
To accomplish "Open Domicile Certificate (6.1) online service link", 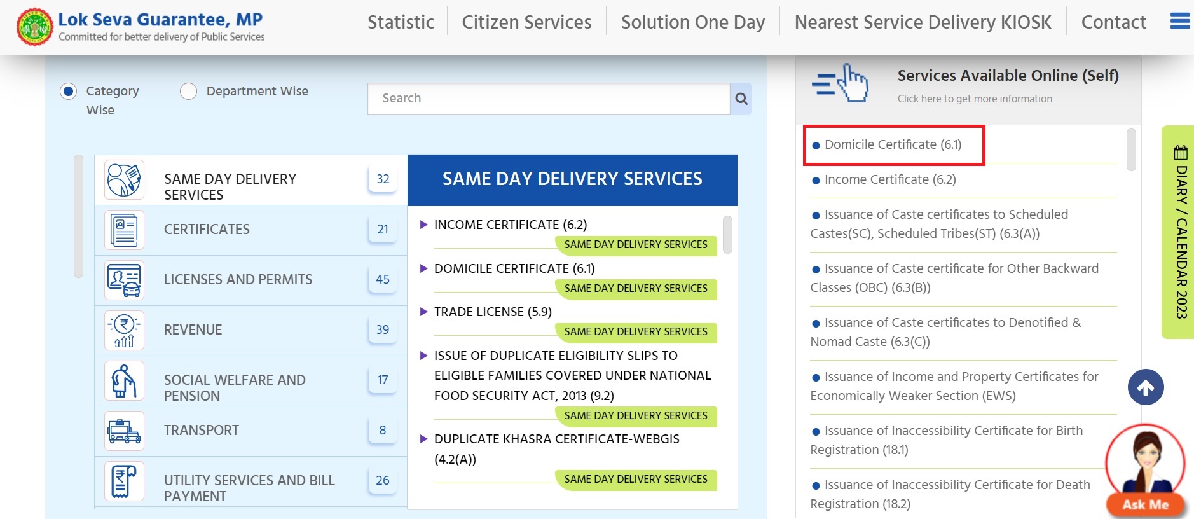I will (x=892, y=145).
